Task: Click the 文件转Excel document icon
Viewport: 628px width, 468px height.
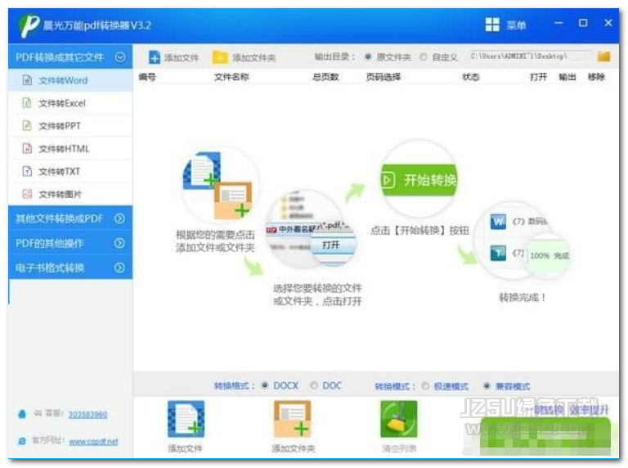Action: pyautogui.click(x=27, y=103)
